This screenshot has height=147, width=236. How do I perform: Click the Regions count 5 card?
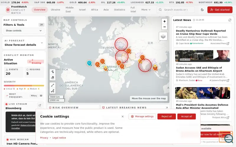35,72
